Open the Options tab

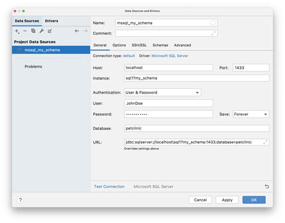pyautogui.click(x=119, y=45)
